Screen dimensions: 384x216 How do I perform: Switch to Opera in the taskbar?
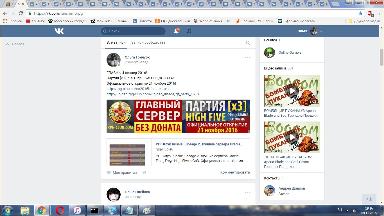pos(60,210)
